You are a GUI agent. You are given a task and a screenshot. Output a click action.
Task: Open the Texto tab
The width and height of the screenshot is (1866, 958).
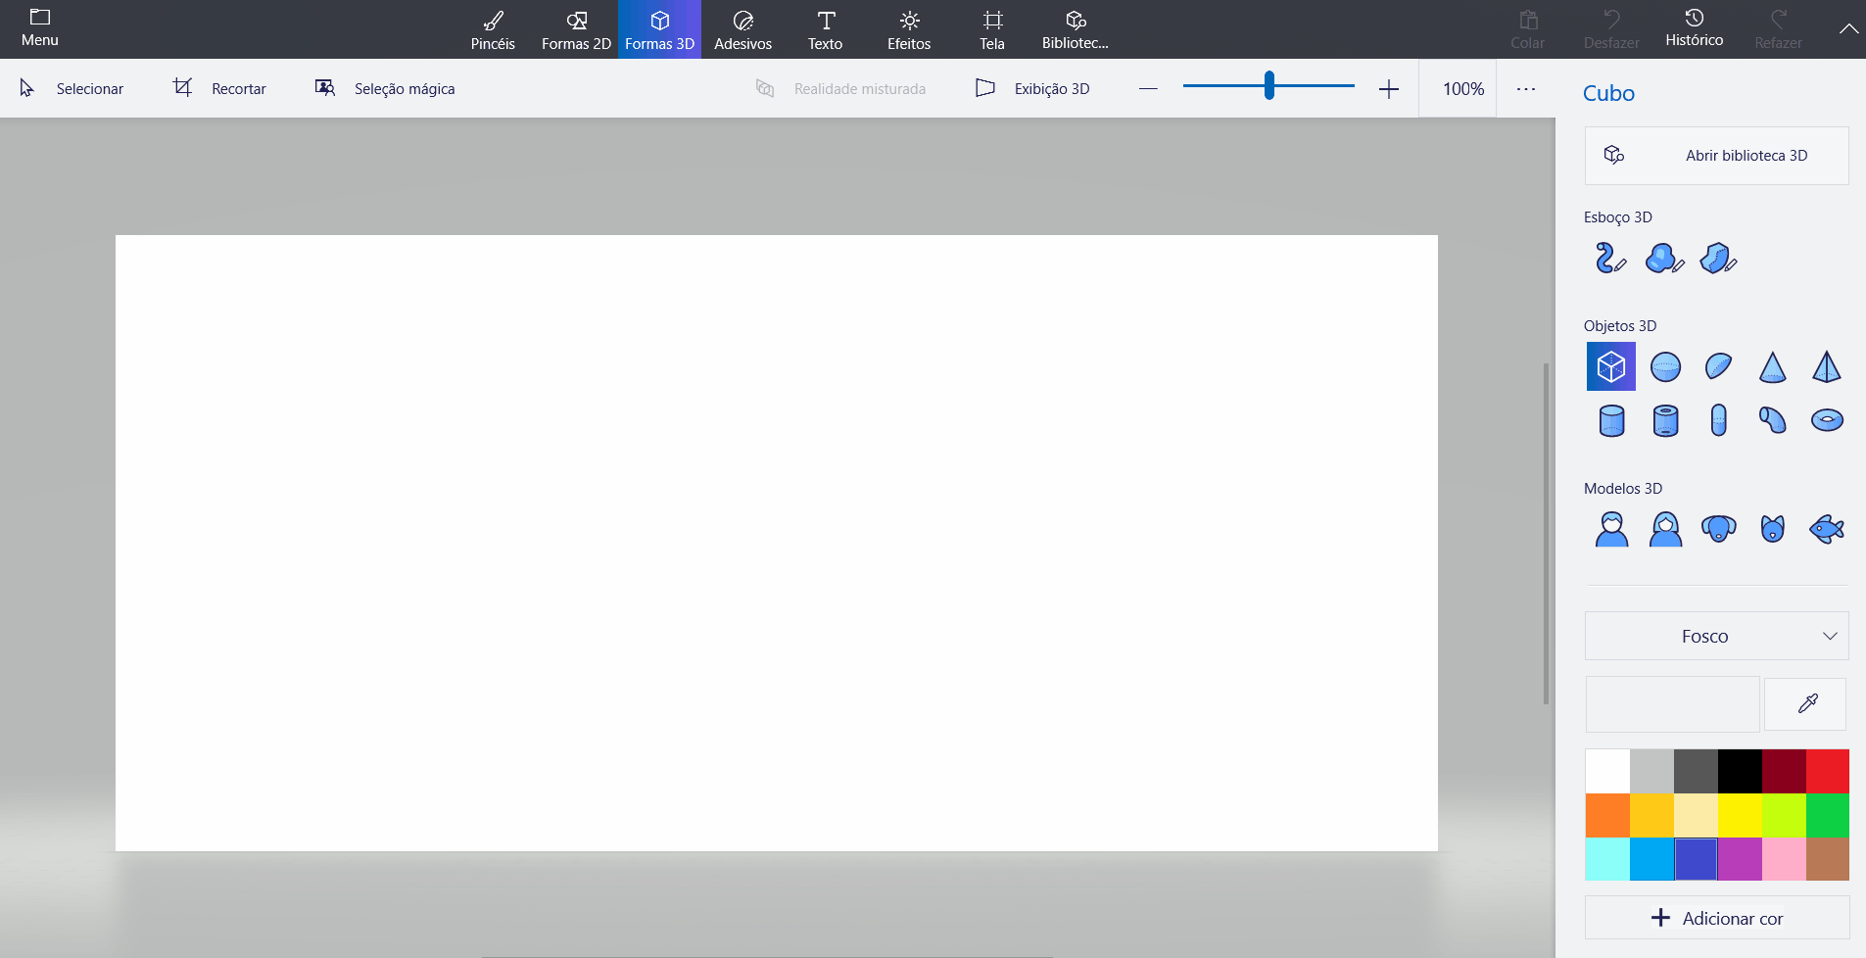pos(826,29)
